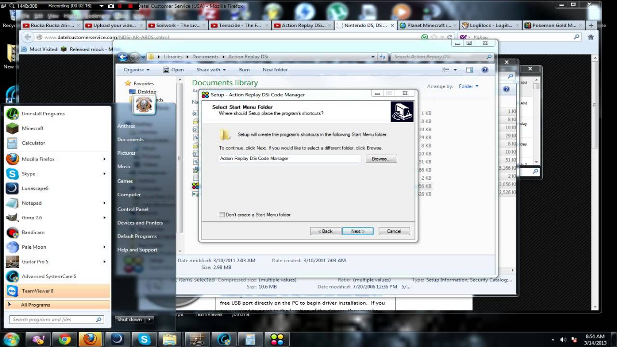Pause Bandicam recording
This screenshot has width=617, height=347.
pyautogui.click(x=121, y=6)
